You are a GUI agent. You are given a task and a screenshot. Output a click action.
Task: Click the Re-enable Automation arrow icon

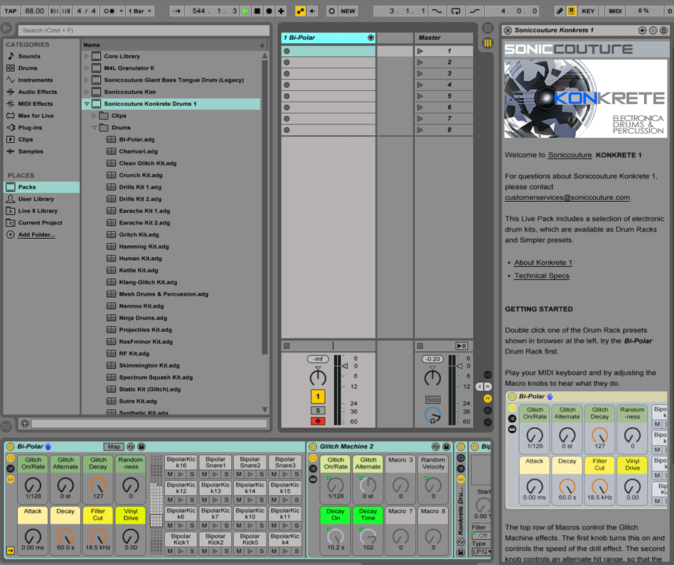(313, 11)
